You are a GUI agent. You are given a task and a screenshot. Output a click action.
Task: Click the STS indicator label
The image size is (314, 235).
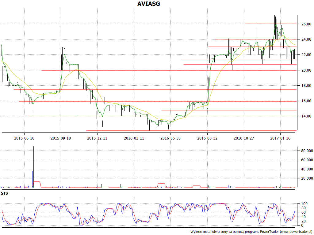tap(4, 193)
